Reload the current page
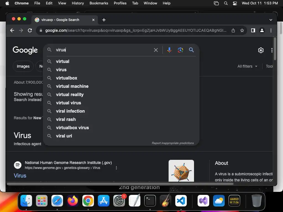The height and width of the screenshot is (212, 283). coord(30,30)
